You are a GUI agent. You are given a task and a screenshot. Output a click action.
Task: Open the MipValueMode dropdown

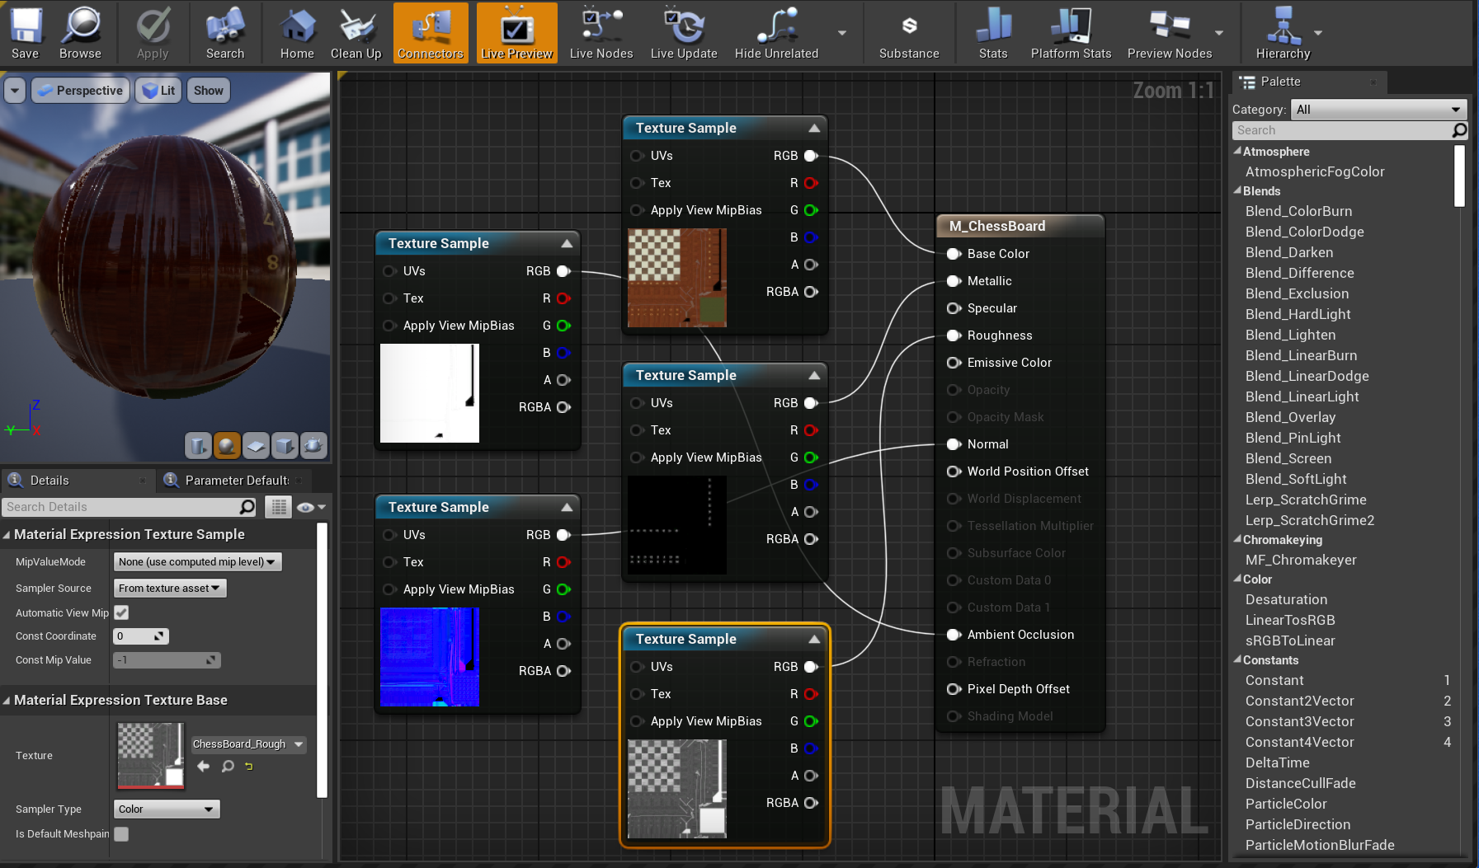tap(198, 562)
